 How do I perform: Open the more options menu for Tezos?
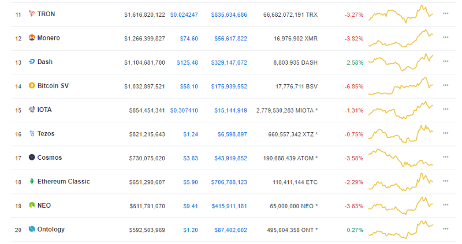(x=445, y=133)
